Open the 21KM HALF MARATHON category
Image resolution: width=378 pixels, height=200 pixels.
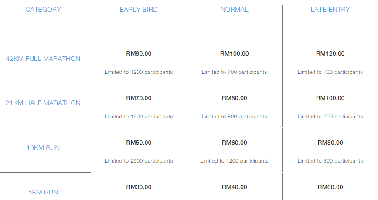coord(43,103)
